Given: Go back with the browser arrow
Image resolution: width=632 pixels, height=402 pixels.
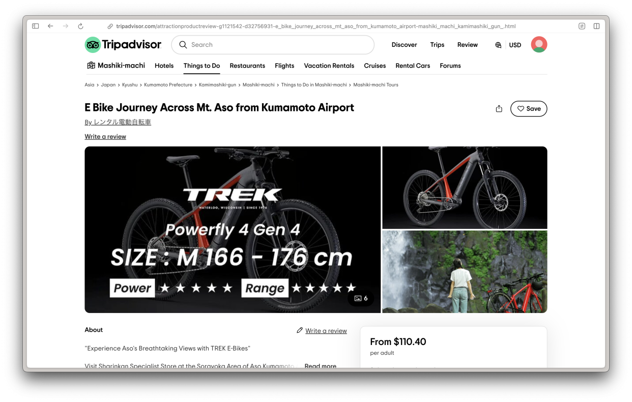Looking at the screenshot, I should click(50, 26).
